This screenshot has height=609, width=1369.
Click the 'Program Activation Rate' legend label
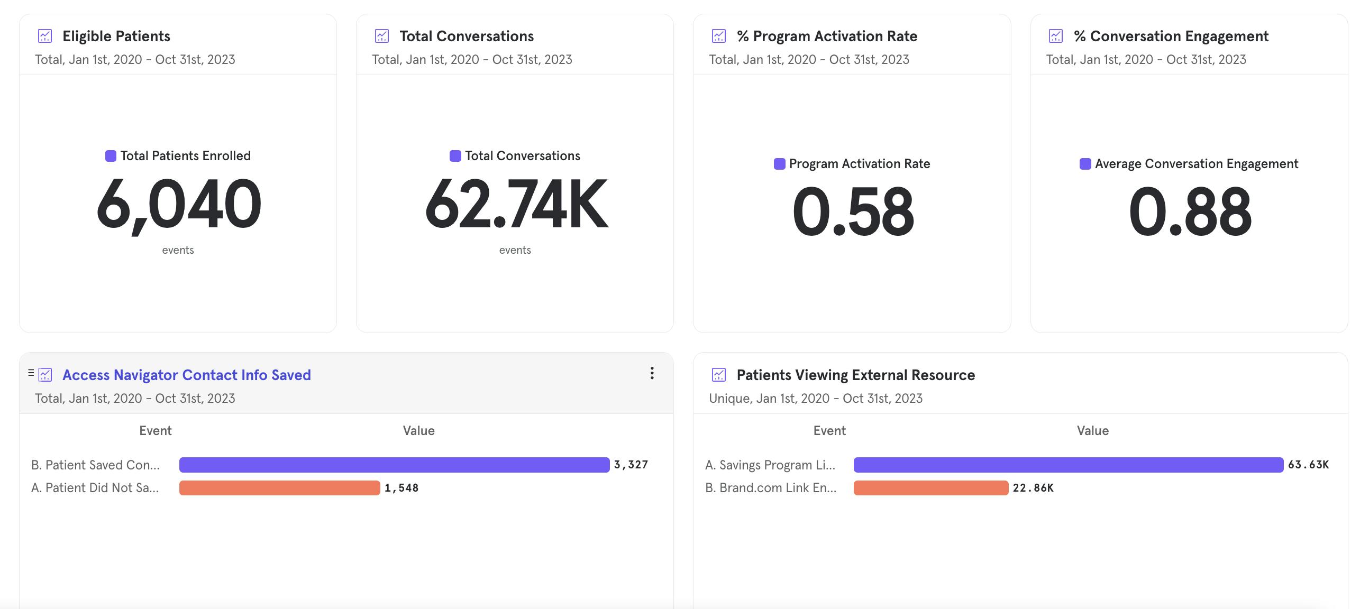860,163
